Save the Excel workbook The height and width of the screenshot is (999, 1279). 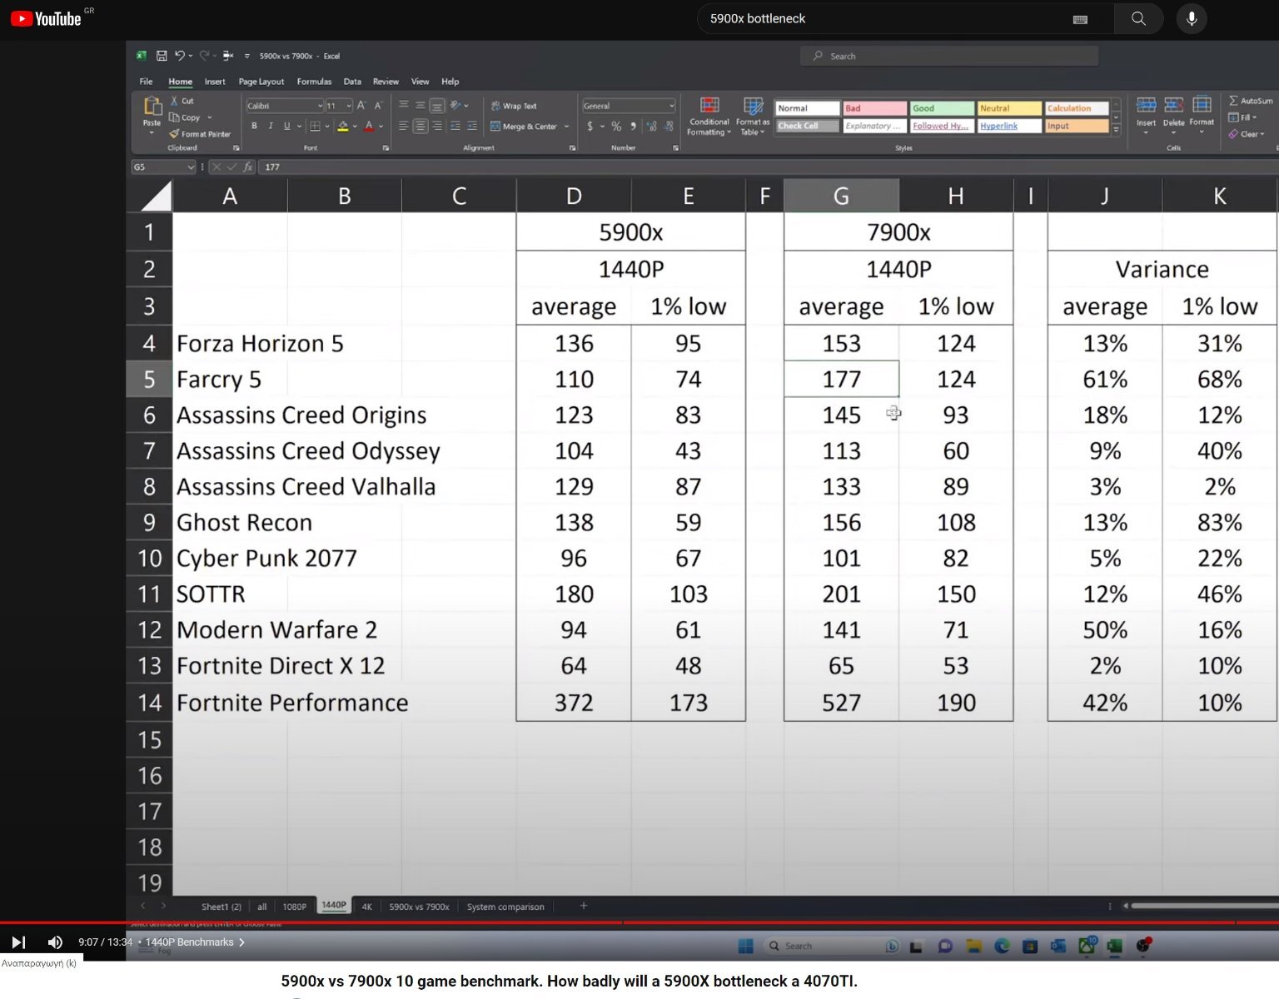(x=162, y=56)
